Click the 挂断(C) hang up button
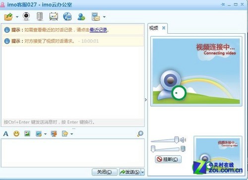 tap(168, 159)
